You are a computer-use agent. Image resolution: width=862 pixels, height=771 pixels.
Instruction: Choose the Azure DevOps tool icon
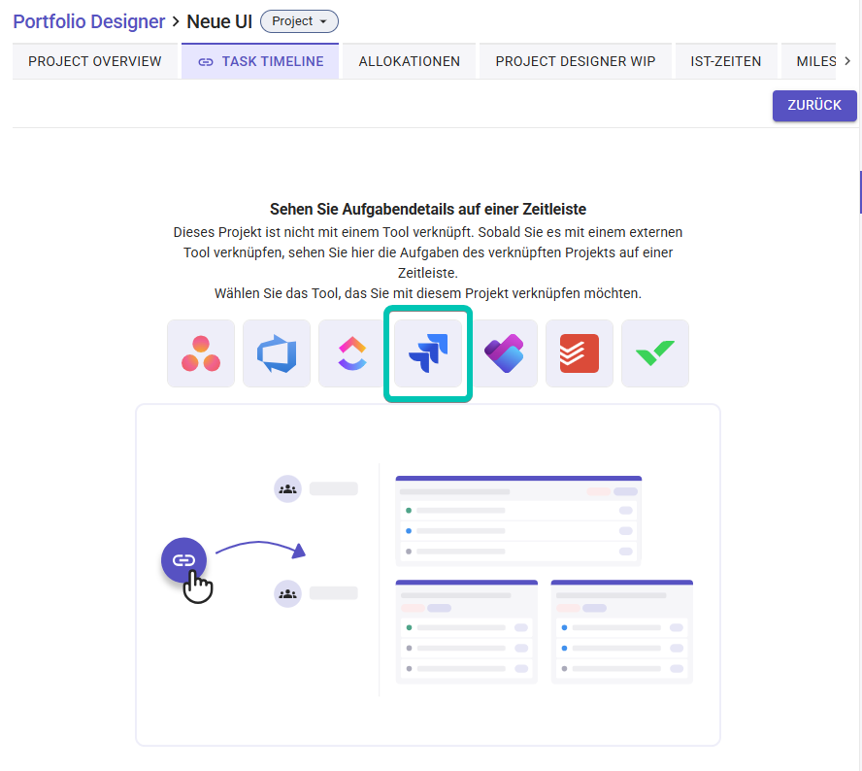277,353
